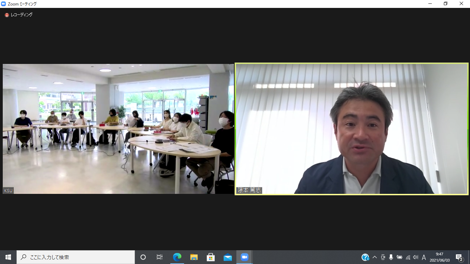Open battery power status tray icon
Screen dimensions: 470x264
point(399,257)
